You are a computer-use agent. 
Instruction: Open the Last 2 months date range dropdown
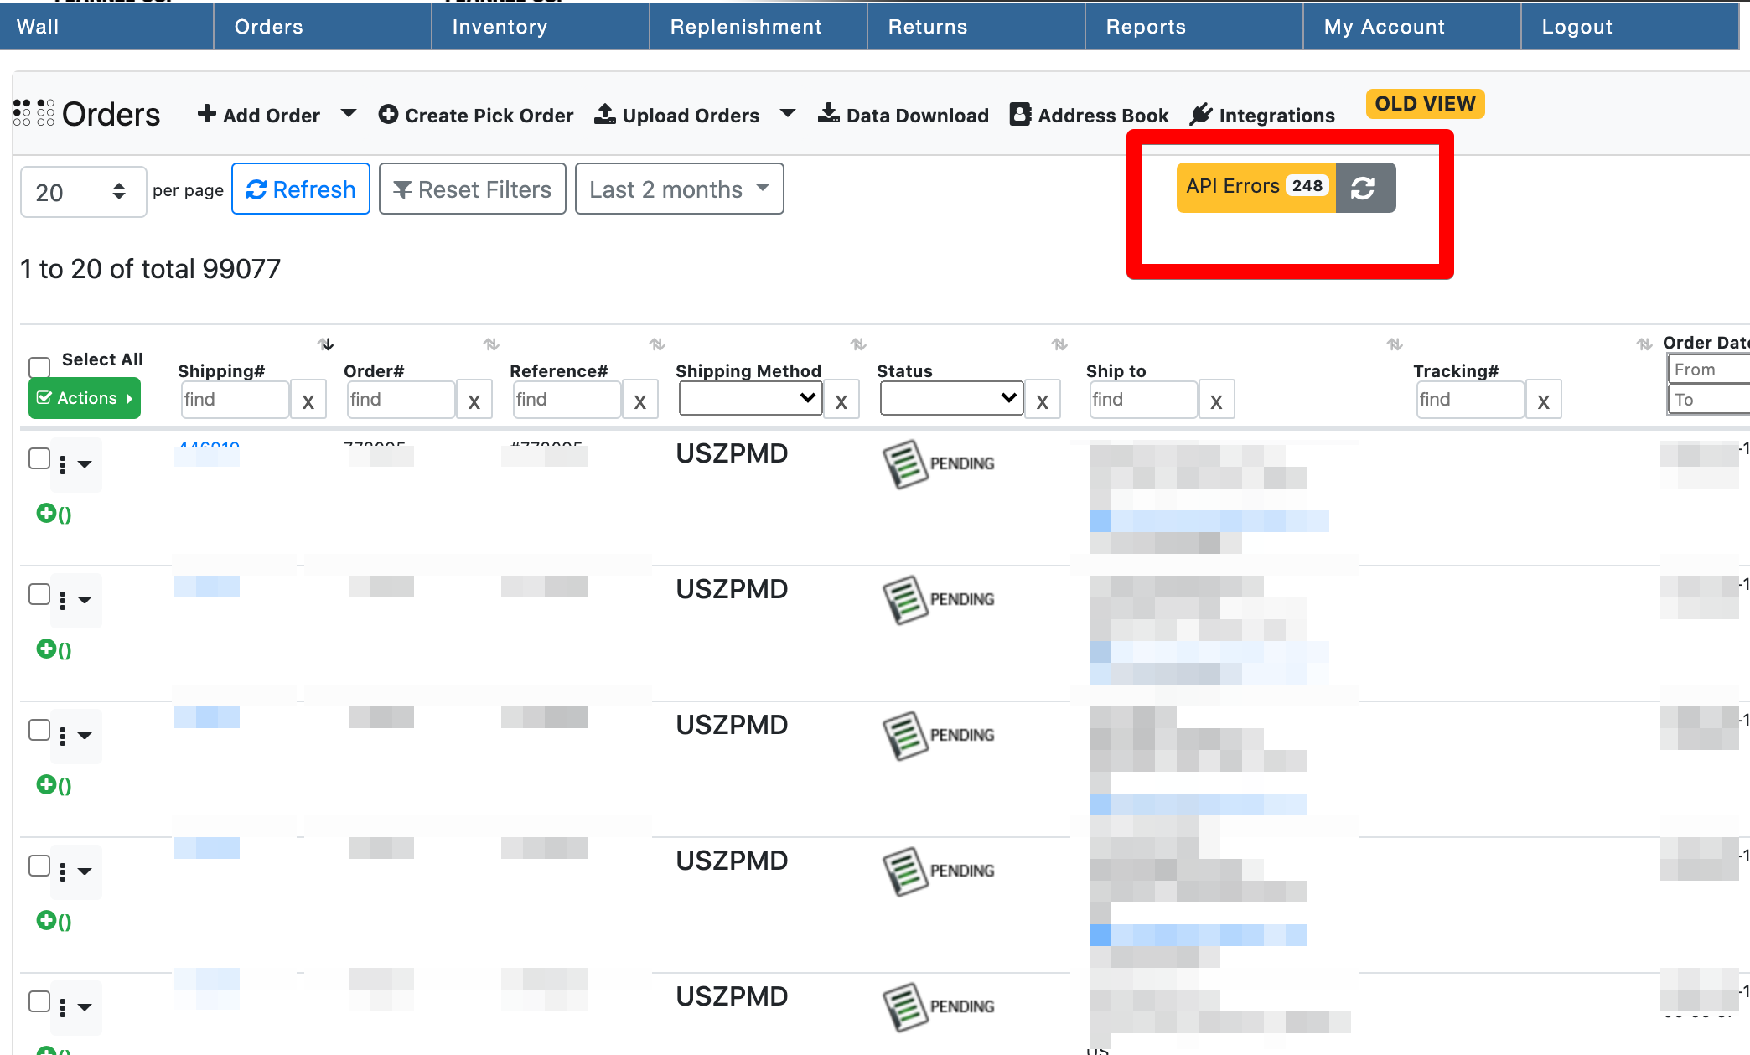click(679, 189)
